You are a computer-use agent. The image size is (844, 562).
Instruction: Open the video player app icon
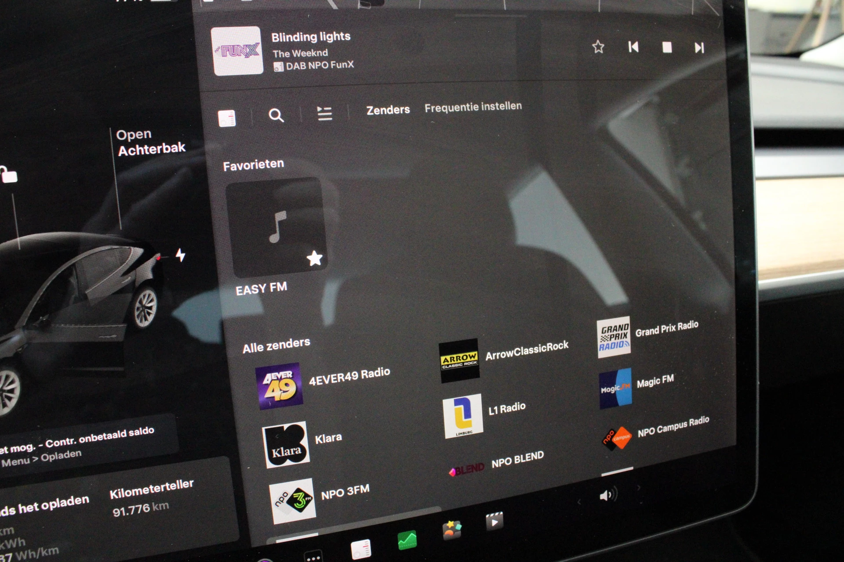click(x=494, y=522)
